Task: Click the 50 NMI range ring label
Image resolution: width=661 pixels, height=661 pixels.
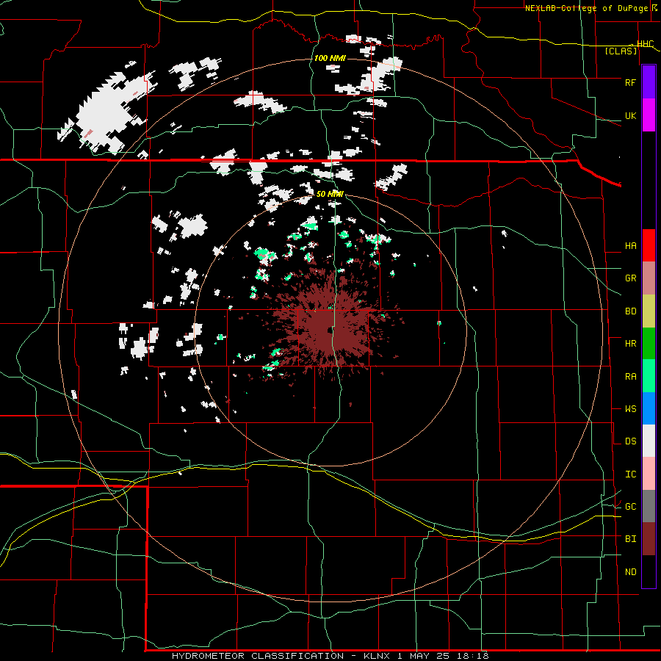Action: pos(330,194)
